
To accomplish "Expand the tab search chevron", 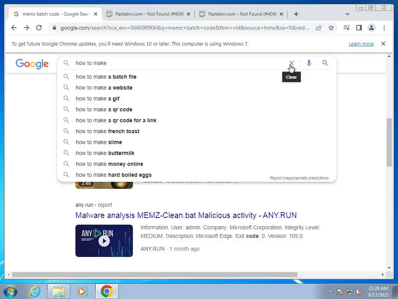I will (347, 14).
